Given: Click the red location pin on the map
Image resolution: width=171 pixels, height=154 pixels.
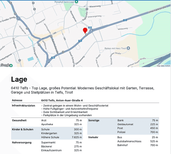Looking at the screenshot, I should (85, 31).
